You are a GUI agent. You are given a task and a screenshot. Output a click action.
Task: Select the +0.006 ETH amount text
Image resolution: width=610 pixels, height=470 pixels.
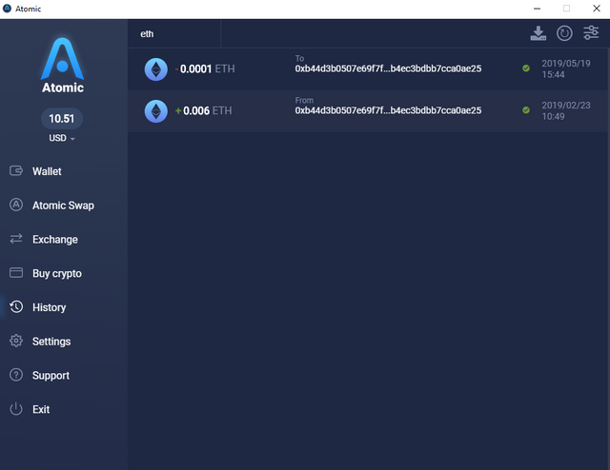coord(203,111)
